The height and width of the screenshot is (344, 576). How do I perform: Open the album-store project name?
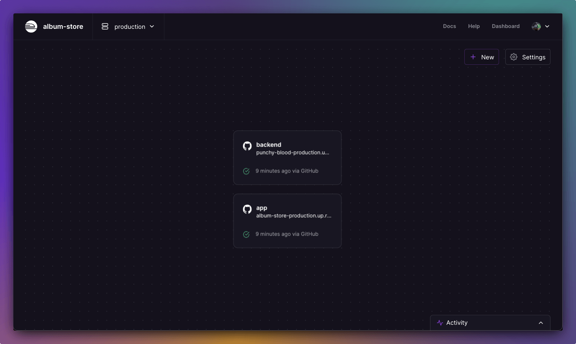point(63,26)
